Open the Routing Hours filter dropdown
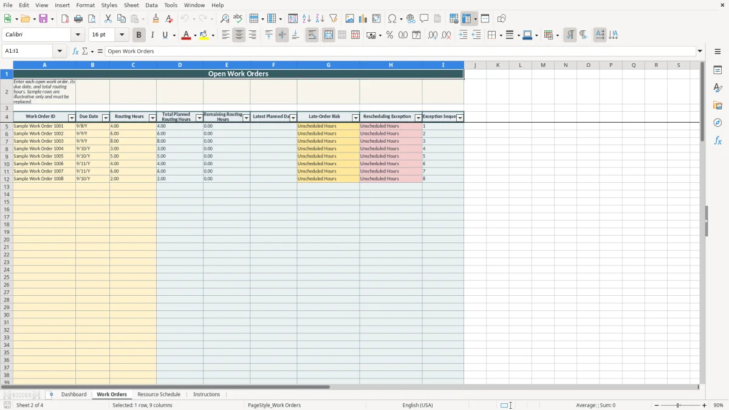Screen dimensions: 729x410 pos(152,118)
